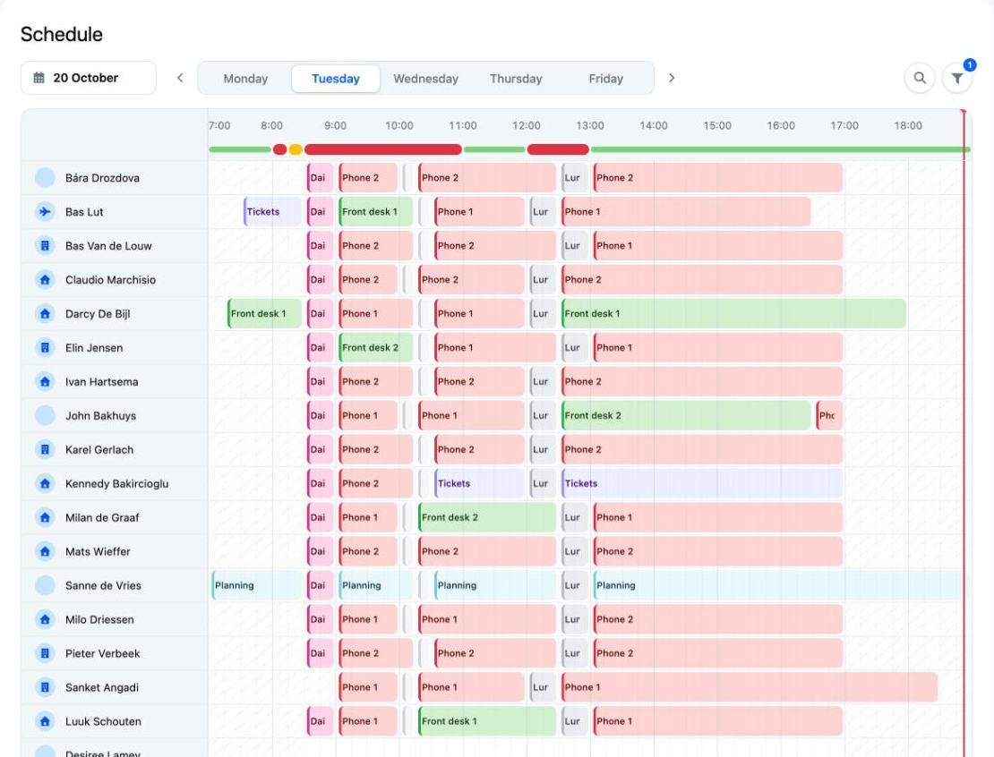Switch to the Thursday tab
The image size is (994, 757).
pos(516,79)
